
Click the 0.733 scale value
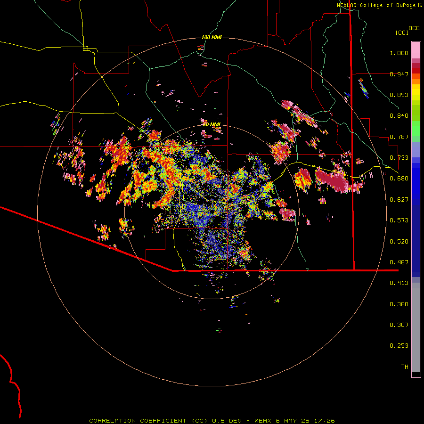coord(399,158)
